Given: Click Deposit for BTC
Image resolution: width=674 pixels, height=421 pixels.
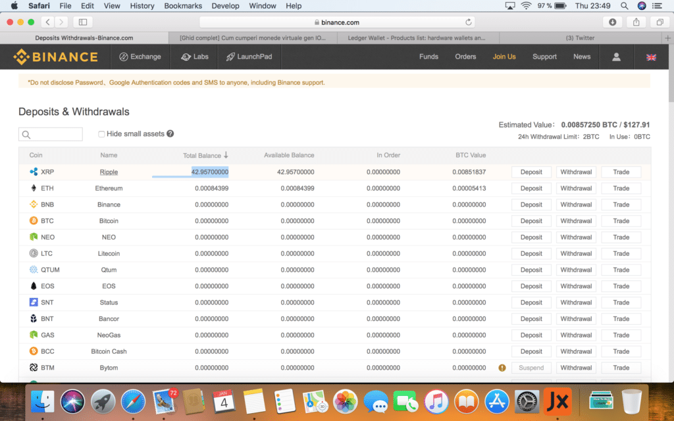Looking at the screenshot, I should coord(531,221).
